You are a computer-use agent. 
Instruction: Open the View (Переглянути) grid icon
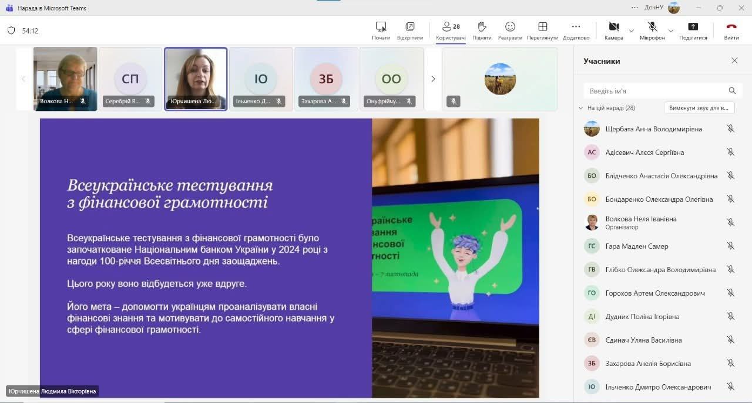pyautogui.click(x=542, y=27)
